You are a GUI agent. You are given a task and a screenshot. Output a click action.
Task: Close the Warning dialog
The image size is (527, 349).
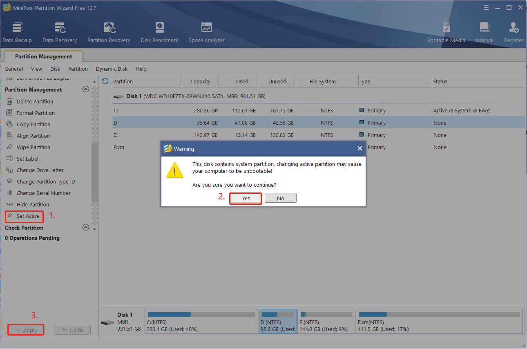coord(360,149)
